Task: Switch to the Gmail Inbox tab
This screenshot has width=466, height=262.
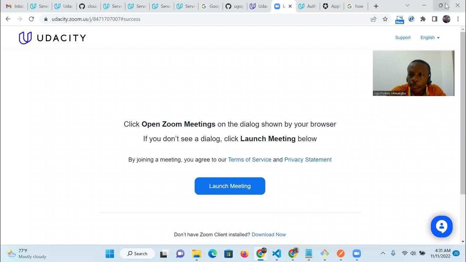Action: click(15, 6)
